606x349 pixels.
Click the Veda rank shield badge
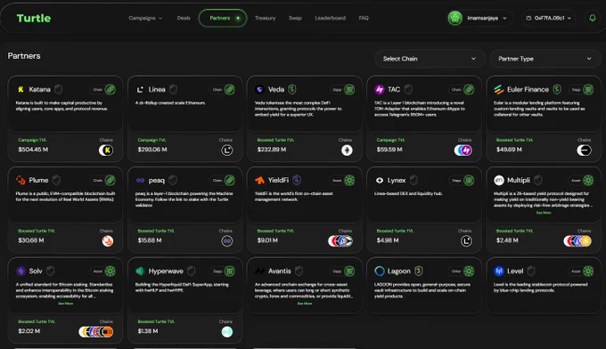click(x=292, y=90)
